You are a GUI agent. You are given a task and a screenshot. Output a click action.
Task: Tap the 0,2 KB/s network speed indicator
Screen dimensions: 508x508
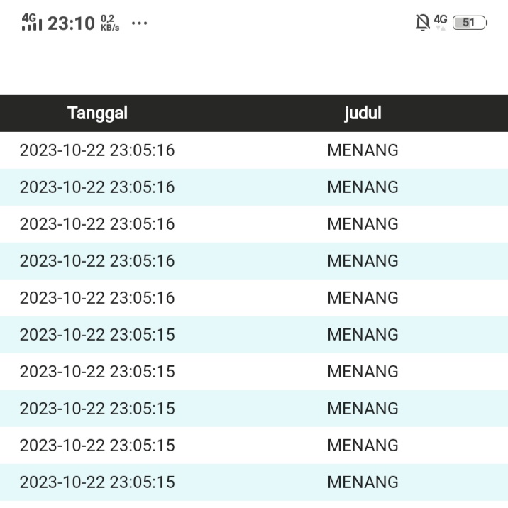(110, 23)
